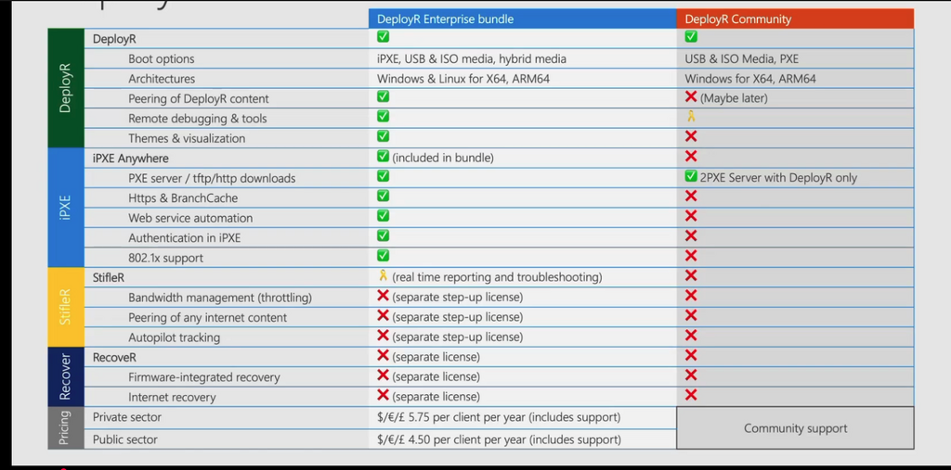Click Community red X for Web service automation
951x470 pixels.
691,216
